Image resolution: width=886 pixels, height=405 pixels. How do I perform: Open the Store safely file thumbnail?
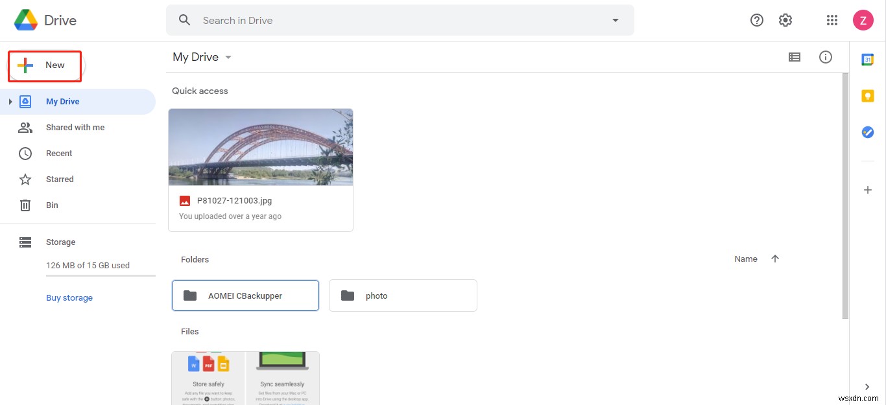[x=245, y=378]
